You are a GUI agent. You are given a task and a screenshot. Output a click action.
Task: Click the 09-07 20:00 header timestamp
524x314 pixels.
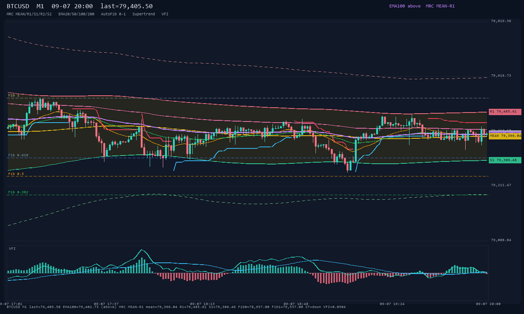72,6
